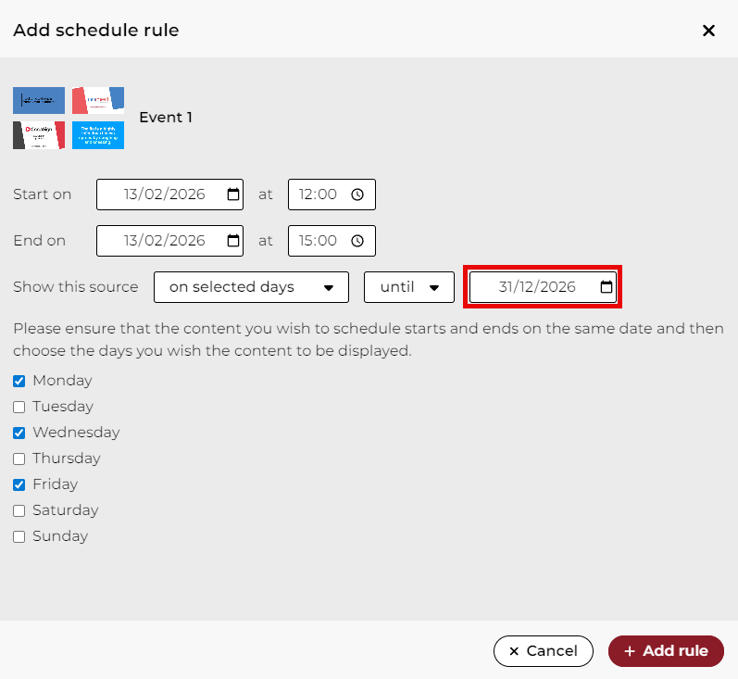Click the Cancel button

coord(543,651)
